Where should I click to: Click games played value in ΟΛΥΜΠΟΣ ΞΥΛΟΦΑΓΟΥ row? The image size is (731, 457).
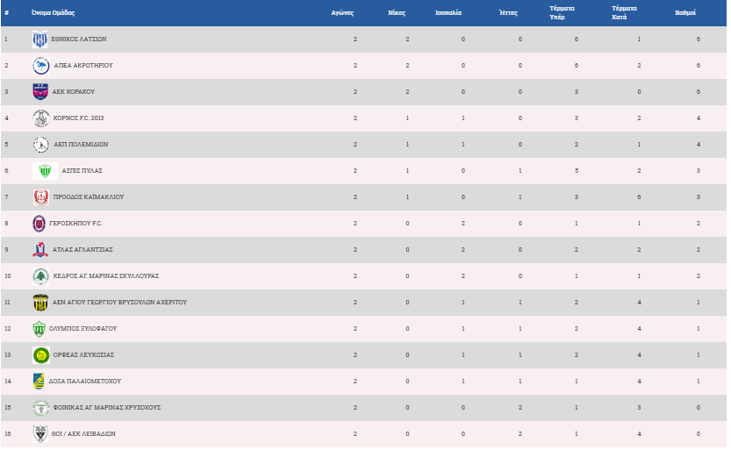point(355,329)
